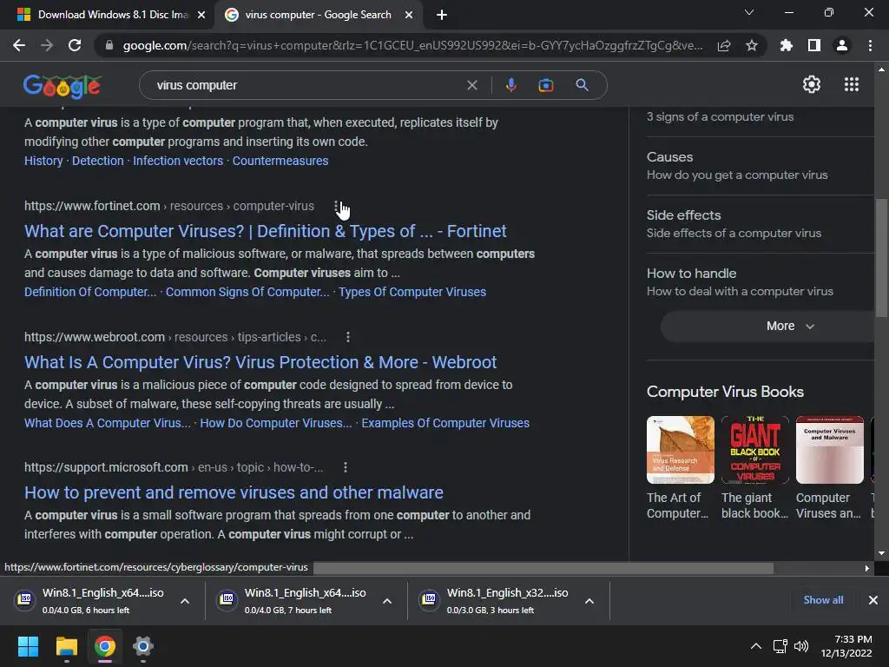Image resolution: width=889 pixels, height=667 pixels.
Task: Expand second Win8.1_English_x64 download options
Action: coord(387,601)
